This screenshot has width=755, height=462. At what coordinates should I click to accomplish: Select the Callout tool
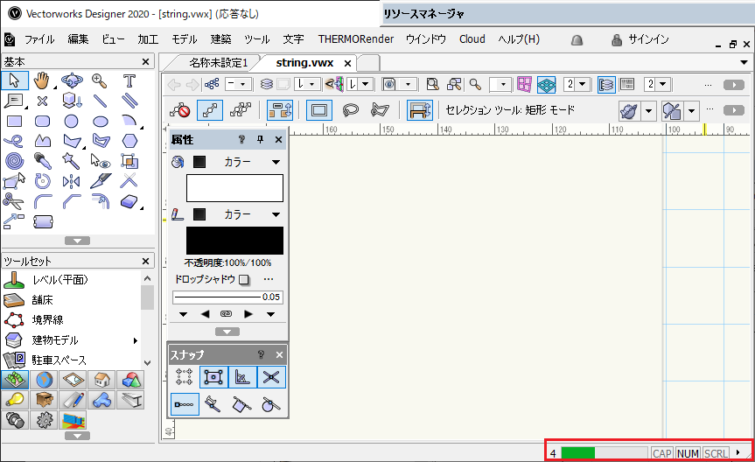13,101
